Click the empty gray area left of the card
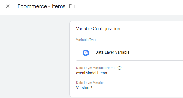This screenshot has width=183, height=98. 35,56
